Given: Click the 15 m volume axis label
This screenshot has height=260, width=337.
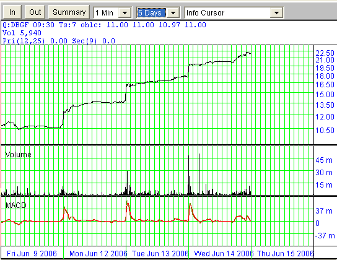Looking at the screenshot, I should (x=324, y=185).
